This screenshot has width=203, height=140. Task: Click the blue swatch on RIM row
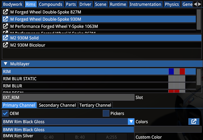171,71
